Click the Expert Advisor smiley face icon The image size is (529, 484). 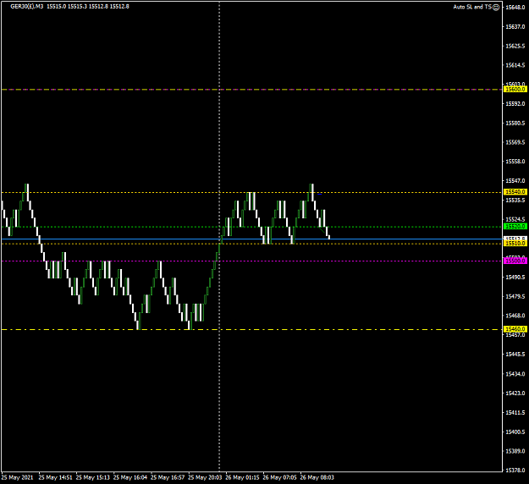click(496, 7)
